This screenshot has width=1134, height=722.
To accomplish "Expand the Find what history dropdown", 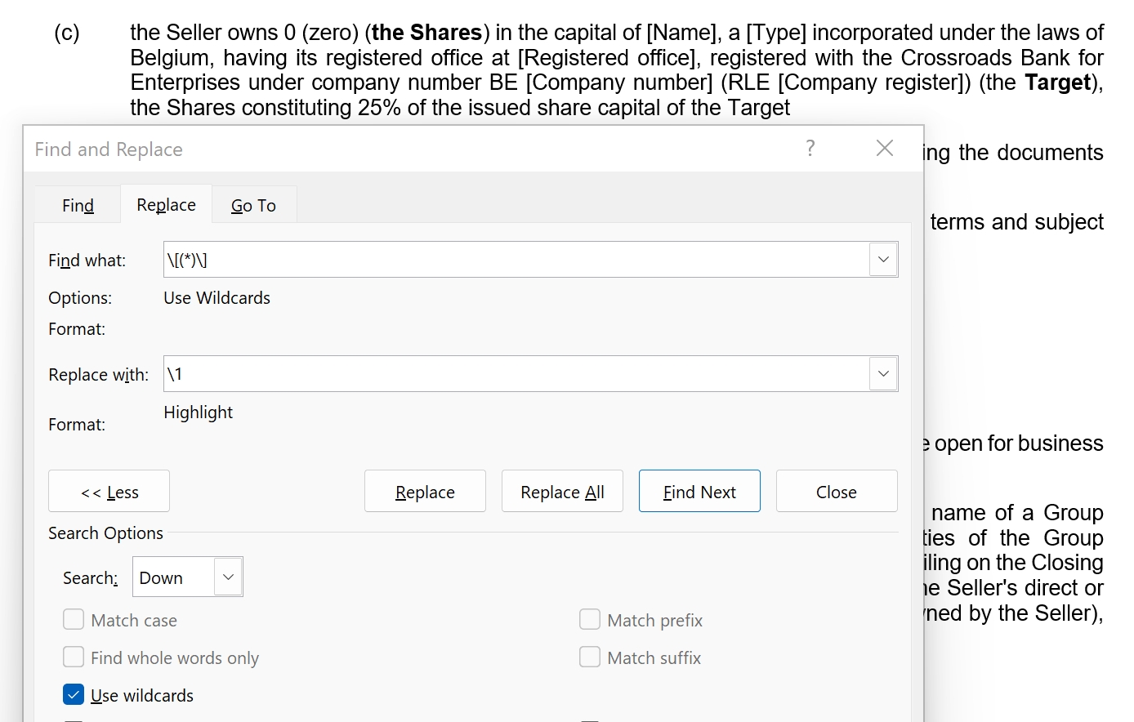I will tap(883, 260).
